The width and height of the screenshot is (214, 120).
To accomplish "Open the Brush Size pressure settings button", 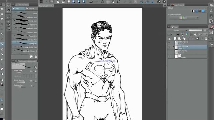I will (36, 71).
